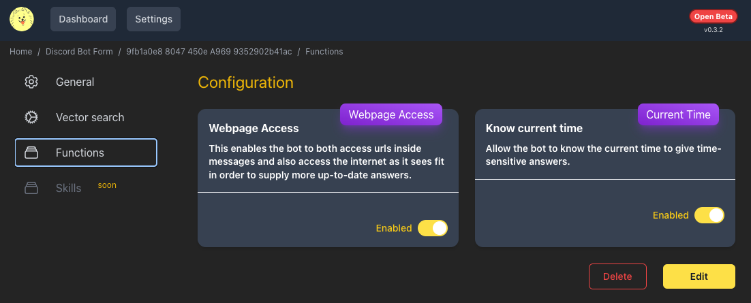Click the red Delete button

click(617, 276)
